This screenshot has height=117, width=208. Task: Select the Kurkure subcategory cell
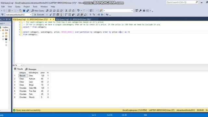[x=34, y=79]
